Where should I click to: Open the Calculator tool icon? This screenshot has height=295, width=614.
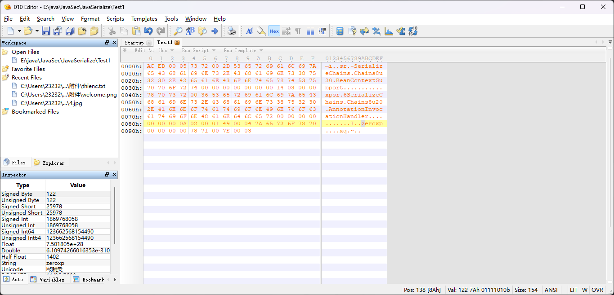tap(340, 31)
